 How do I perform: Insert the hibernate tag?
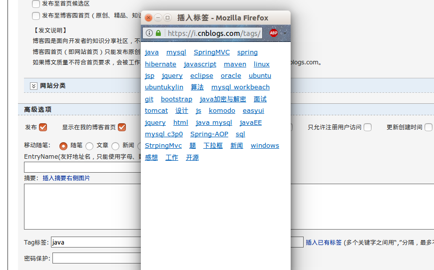pyautogui.click(x=160, y=64)
